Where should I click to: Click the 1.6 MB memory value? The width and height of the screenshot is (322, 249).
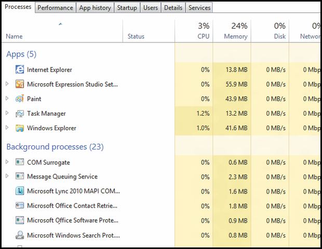(x=238, y=191)
